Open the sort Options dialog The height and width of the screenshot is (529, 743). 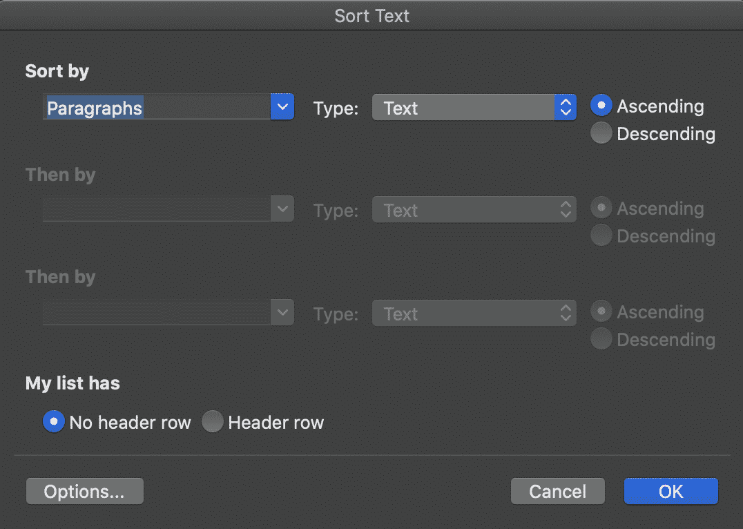point(84,491)
